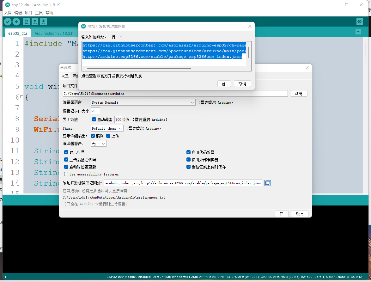Open the 项目 menu
This screenshot has height=282, width=371.
(x=28, y=13)
